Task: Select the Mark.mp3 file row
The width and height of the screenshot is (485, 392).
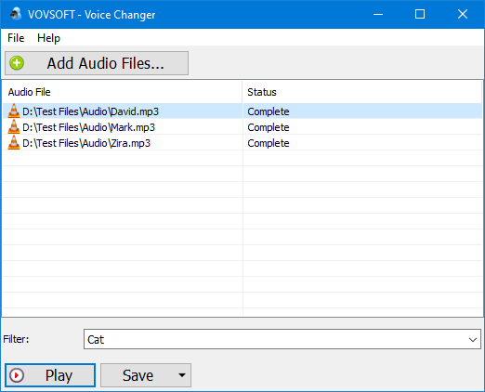Action: [242, 127]
